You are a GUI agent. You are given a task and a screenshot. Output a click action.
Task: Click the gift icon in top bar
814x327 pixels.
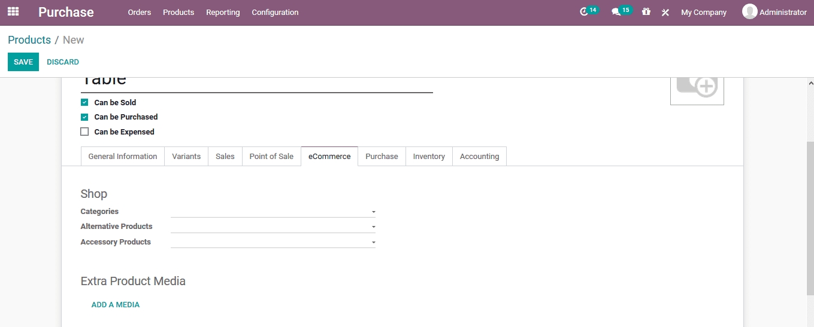[646, 12]
